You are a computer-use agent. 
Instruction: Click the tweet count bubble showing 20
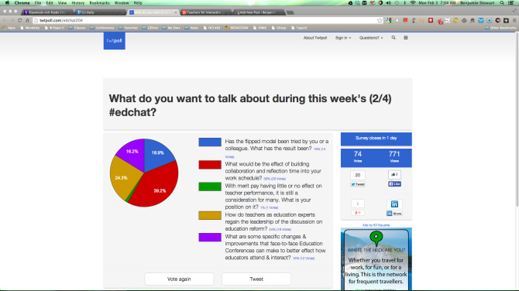coord(358,175)
